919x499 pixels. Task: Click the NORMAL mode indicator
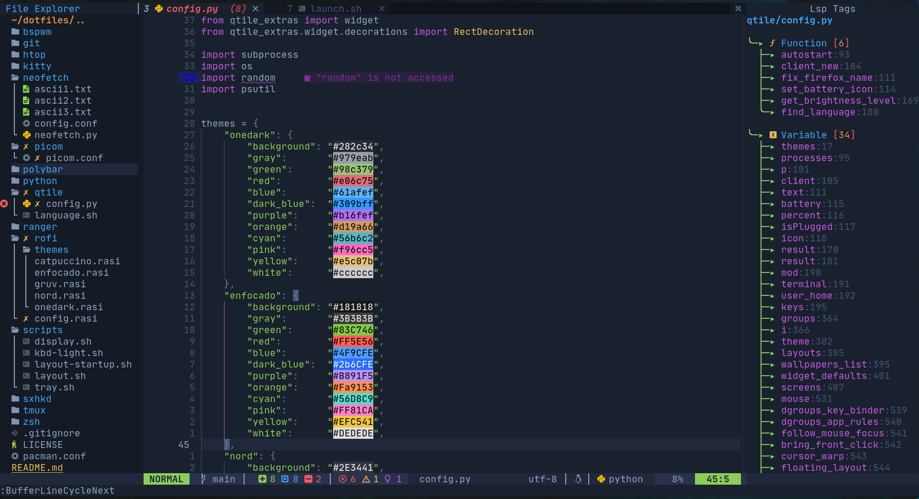coord(166,479)
